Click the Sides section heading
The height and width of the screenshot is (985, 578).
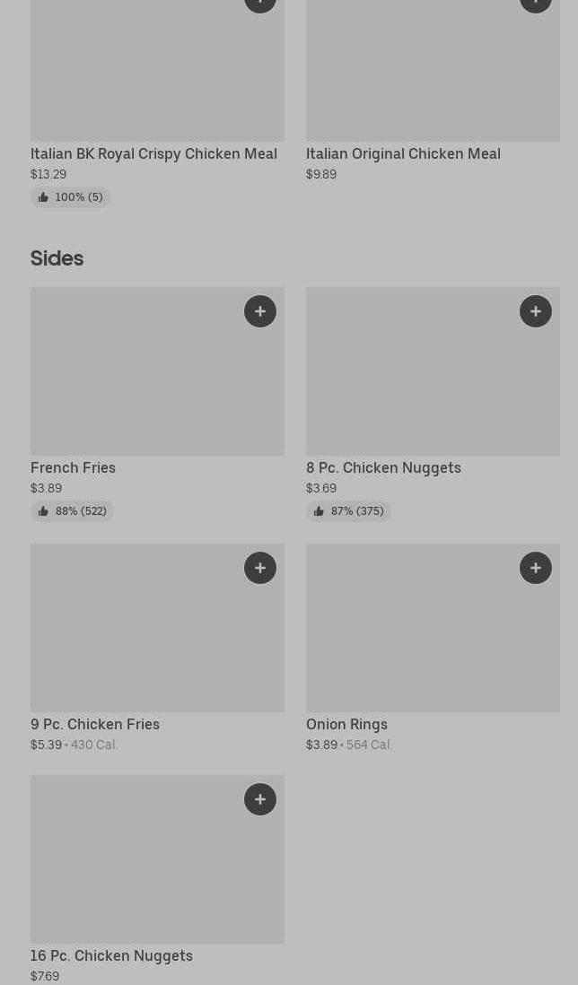pos(57,258)
